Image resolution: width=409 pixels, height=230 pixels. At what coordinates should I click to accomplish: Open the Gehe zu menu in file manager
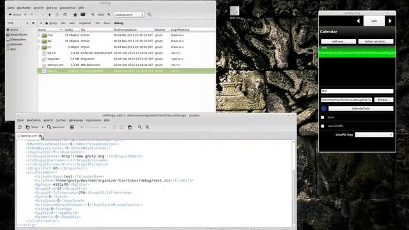51,8
